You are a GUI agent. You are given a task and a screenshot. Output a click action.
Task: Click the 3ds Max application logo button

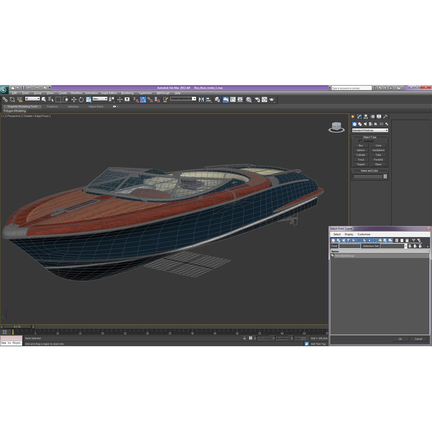(x=4, y=90)
